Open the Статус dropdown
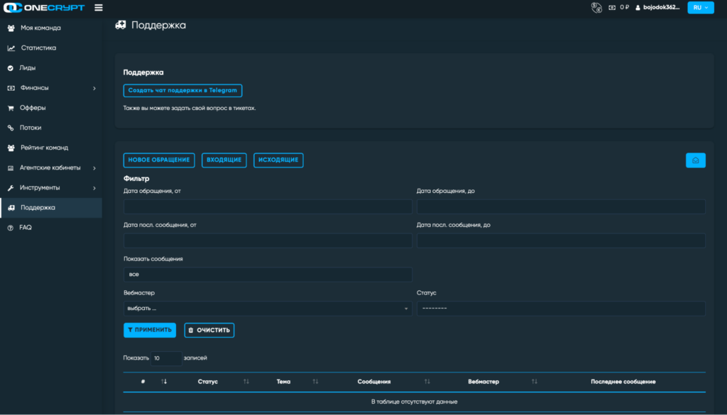 (561, 309)
